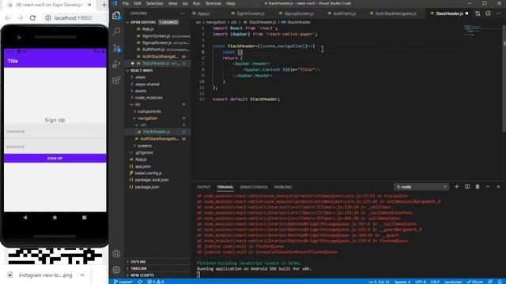Create a new terminal with plus icon
This screenshot has height=284, width=506.
457,187
